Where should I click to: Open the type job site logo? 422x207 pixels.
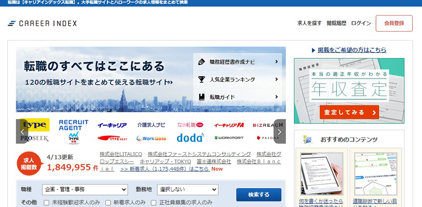pos(35,125)
